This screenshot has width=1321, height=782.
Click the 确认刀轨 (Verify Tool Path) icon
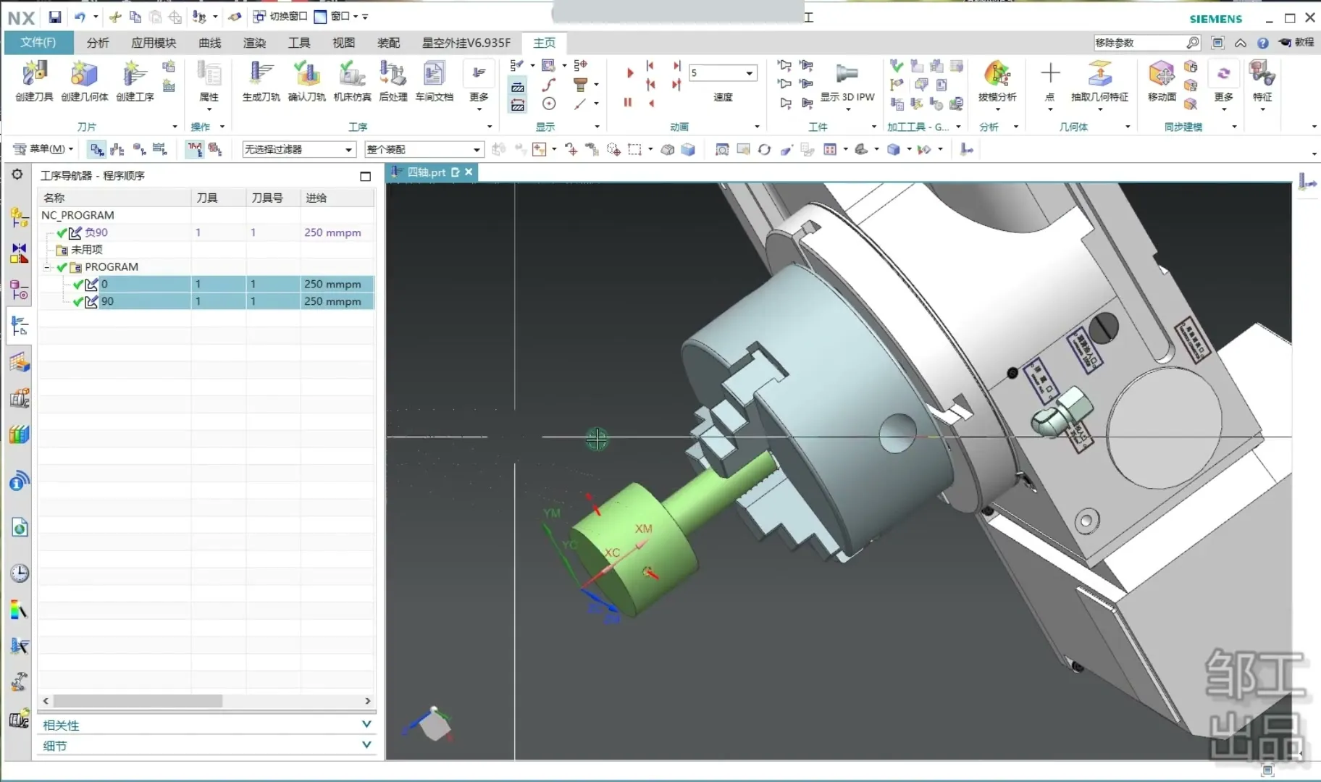pyautogui.click(x=306, y=80)
